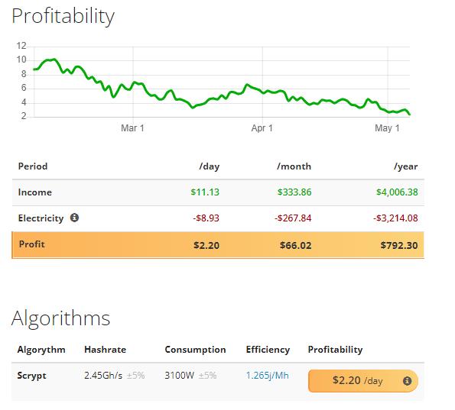
Task: Click the Hashrate column header
Action: tap(105, 350)
